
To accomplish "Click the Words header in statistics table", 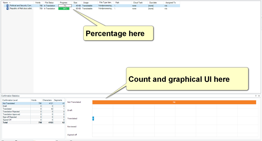I will pyautogui.click(x=33, y=100).
